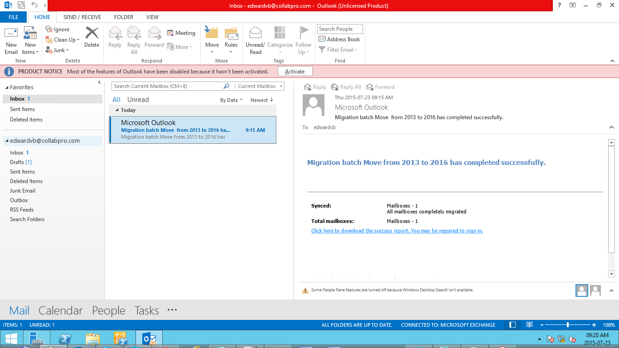Reply with a Meeting

pyautogui.click(x=181, y=33)
